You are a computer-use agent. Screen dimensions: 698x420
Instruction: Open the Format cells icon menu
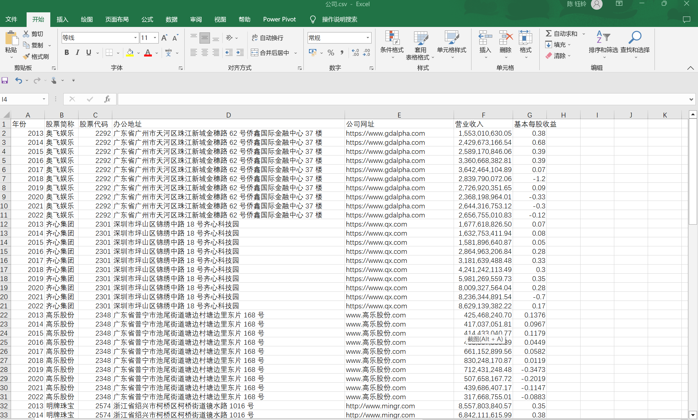pyautogui.click(x=526, y=45)
